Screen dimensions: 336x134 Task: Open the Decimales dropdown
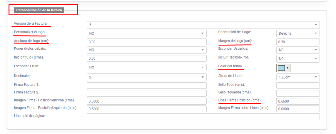[x=146, y=77]
